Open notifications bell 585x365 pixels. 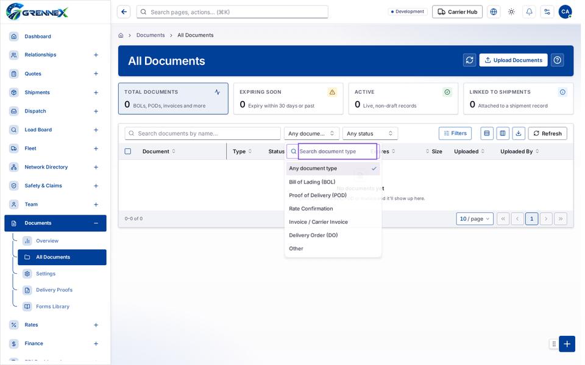tap(529, 12)
